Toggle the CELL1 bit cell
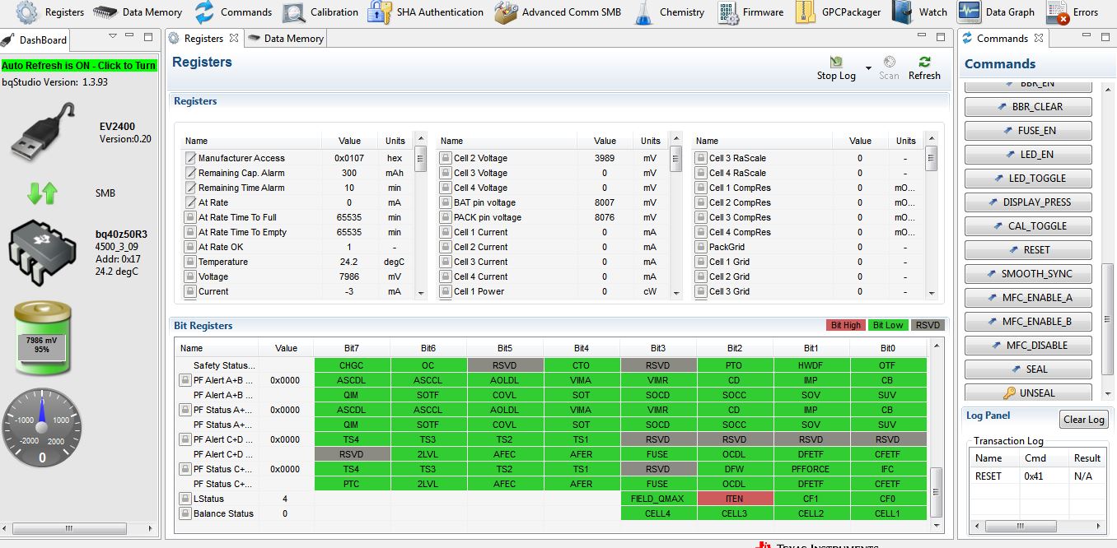1117x548 pixels. tap(888, 513)
